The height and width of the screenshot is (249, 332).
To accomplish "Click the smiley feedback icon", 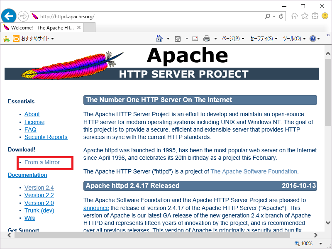I will (x=325, y=16).
